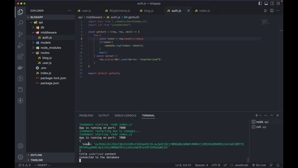Select the zsh api terminal instance

coord(266,127)
